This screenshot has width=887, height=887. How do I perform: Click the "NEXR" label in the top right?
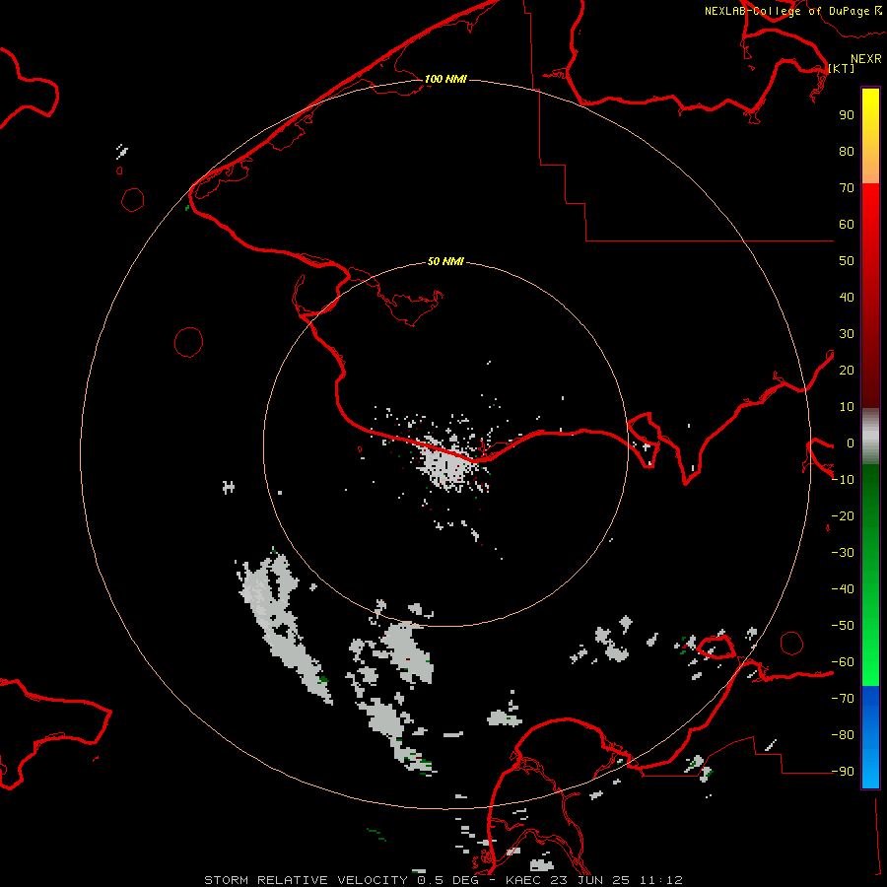(866, 59)
